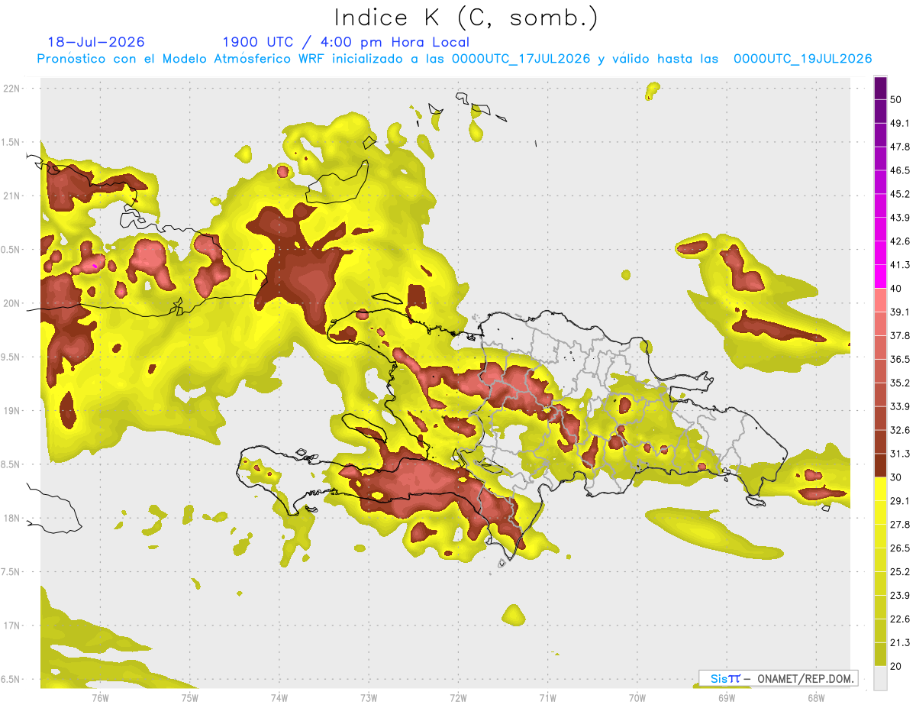Click the "20" colorbar value
The height and width of the screenshot is (708, 916).
click(x=896, y=667)
